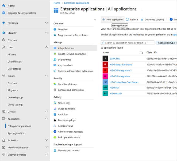
Task: Open New support request
Action: (x=69, y=150)
